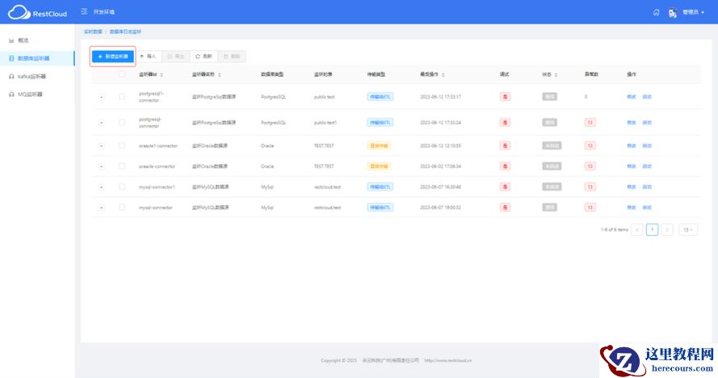The height and width of the screenshot is (378, 718).
Task: Click 启动 for oracle-connector row
Action: pos(647,166)
